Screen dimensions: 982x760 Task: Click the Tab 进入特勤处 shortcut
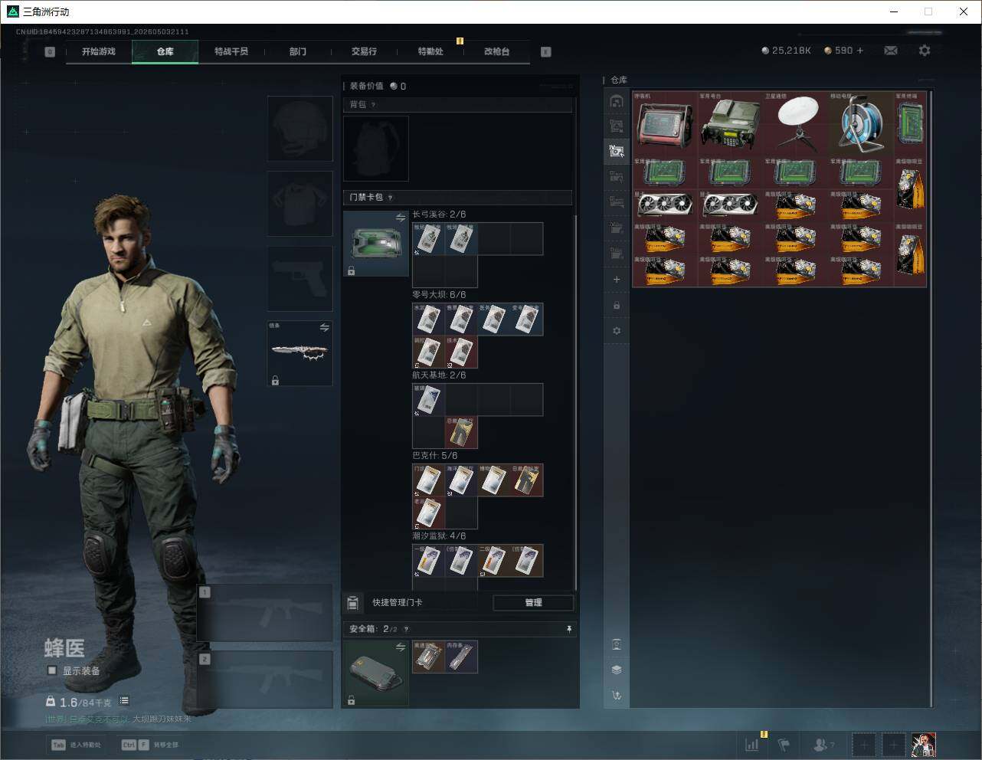click(76, 745)
